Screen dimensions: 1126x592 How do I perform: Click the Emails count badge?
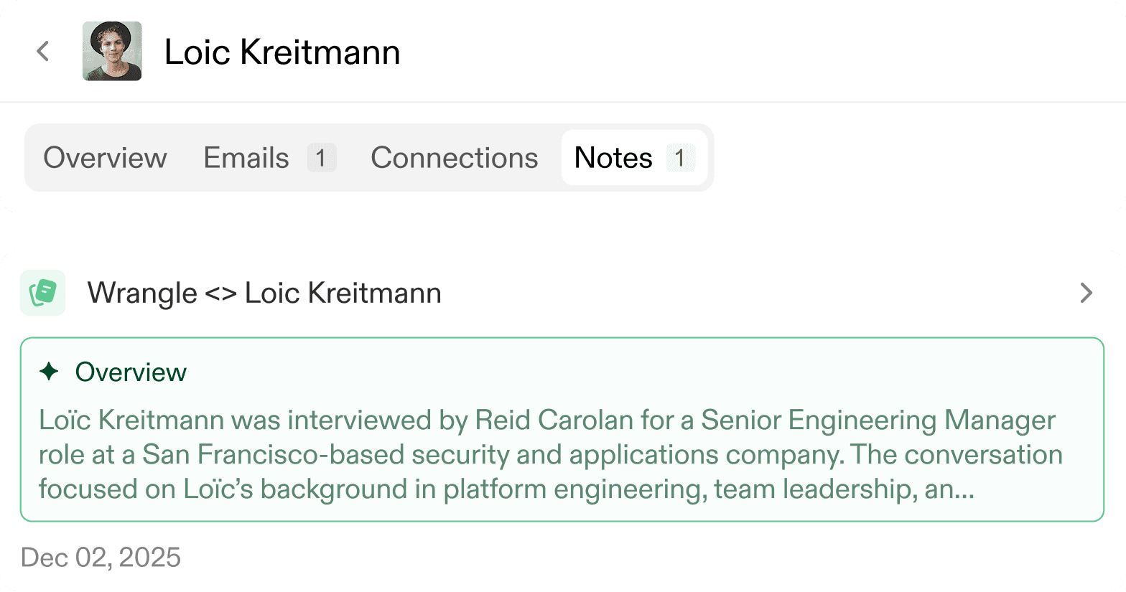pos(321,158)
